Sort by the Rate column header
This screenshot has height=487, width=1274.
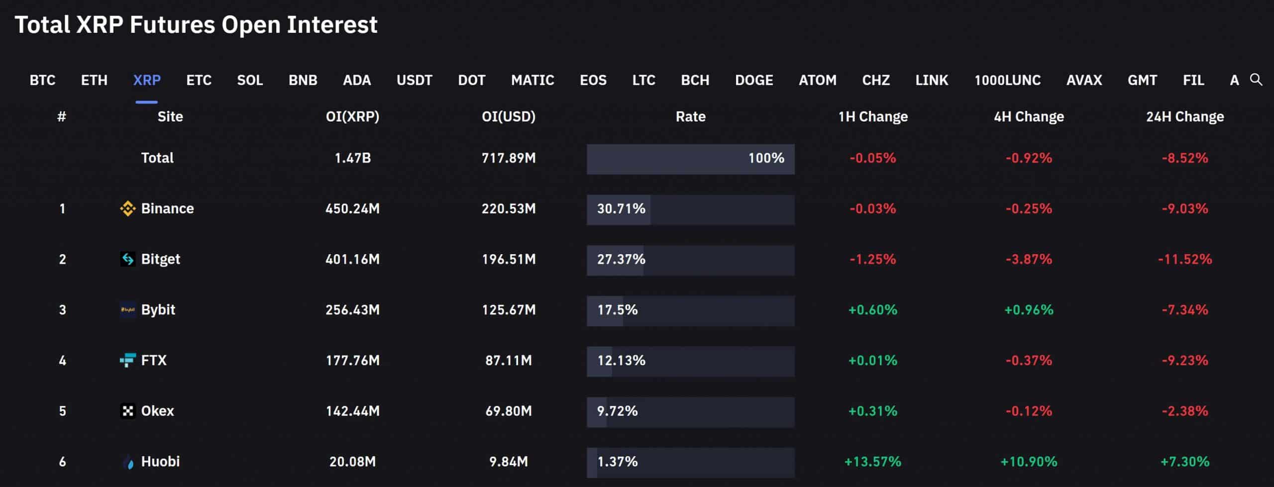690,116
